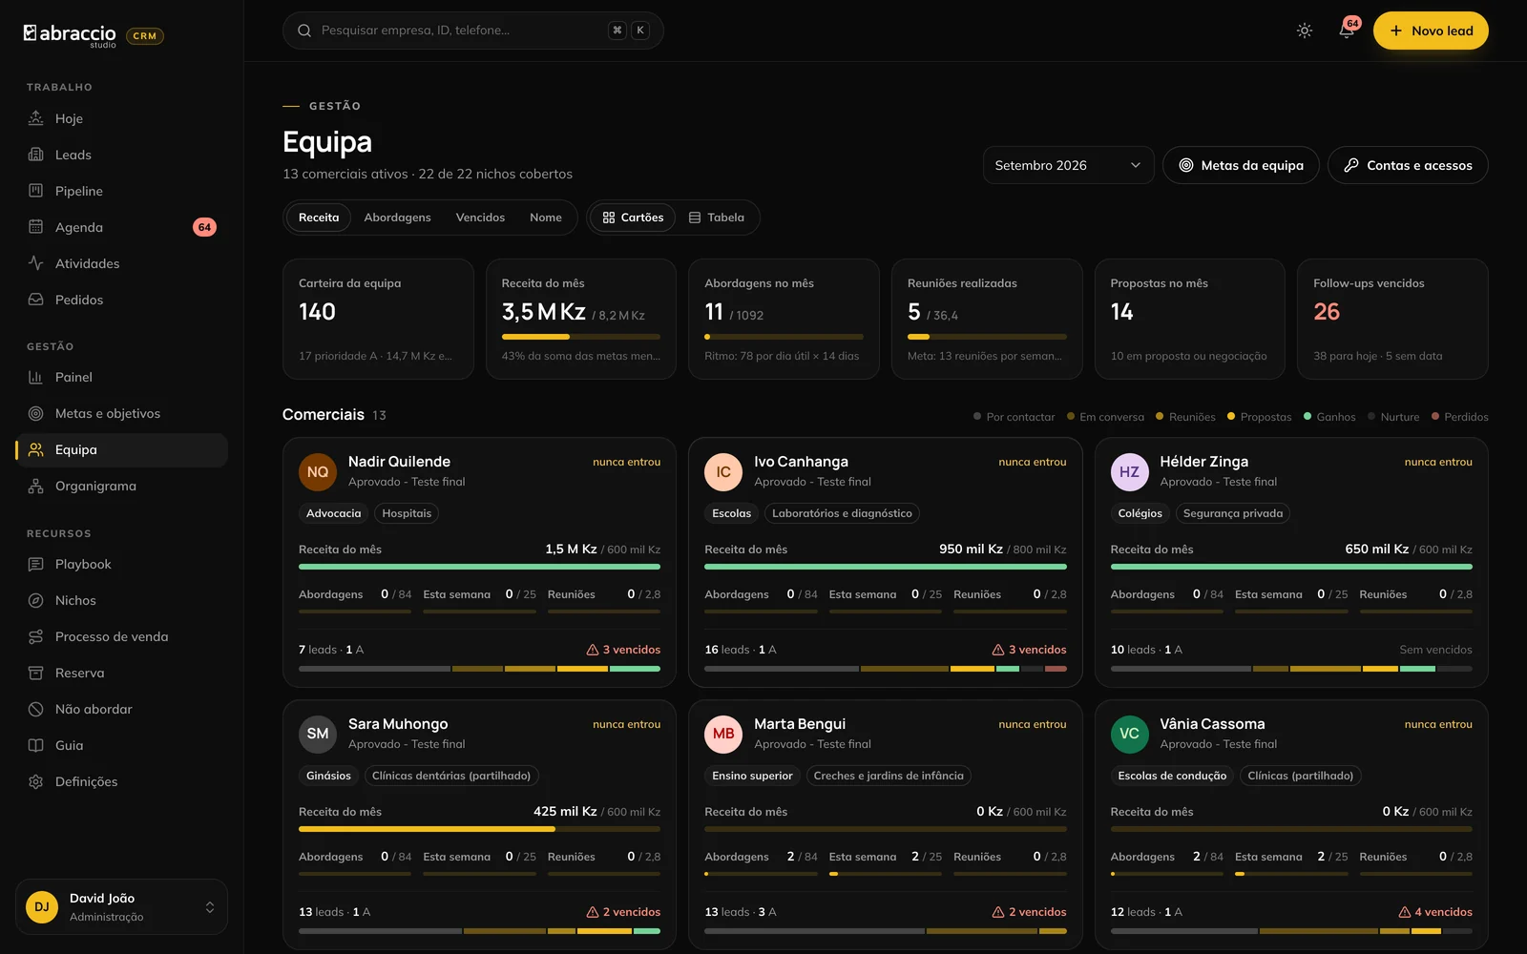
Task: Sort team by Receita
Action: coord(319,218)
